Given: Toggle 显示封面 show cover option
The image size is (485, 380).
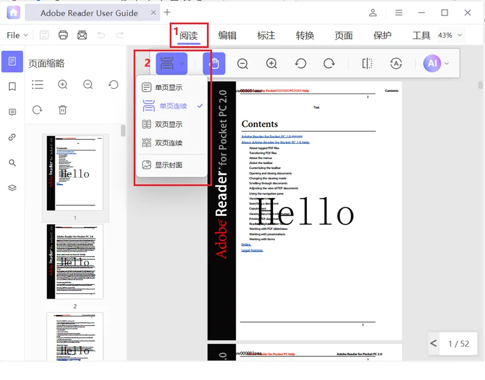Looking at the screenshot, I should (x=171, y=165).
